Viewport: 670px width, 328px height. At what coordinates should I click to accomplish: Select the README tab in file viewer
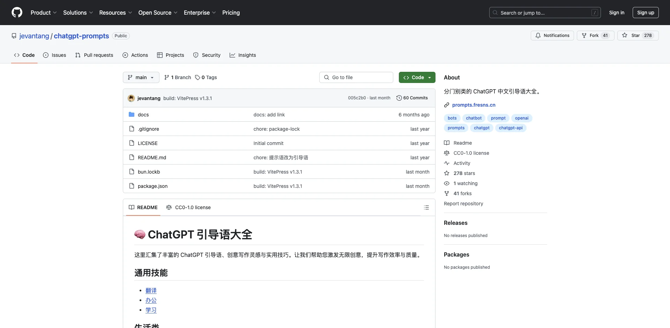point(143,207)
